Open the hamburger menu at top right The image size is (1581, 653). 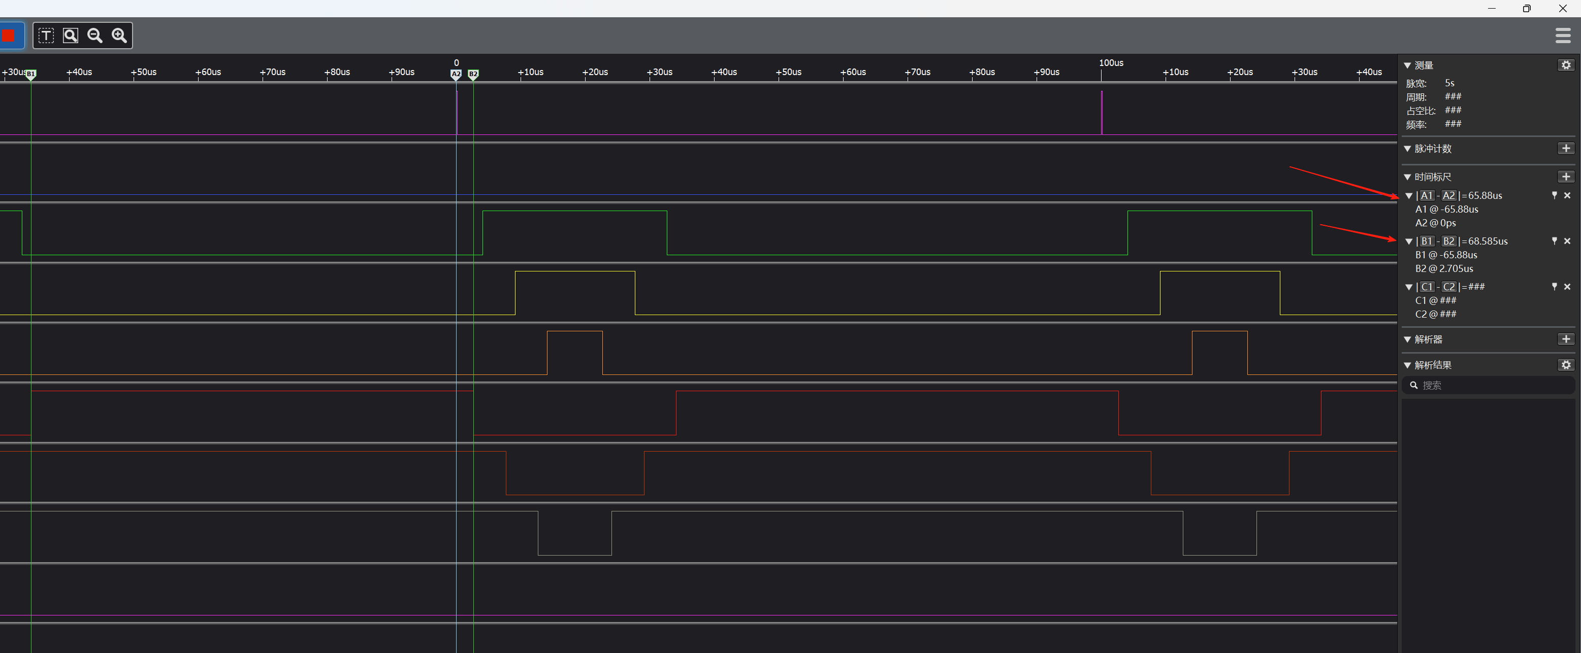tap(1563, 36)
